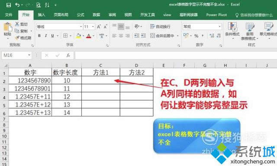
Task: Click the Paste clipboard icon
Action: (x=8, y=27)
